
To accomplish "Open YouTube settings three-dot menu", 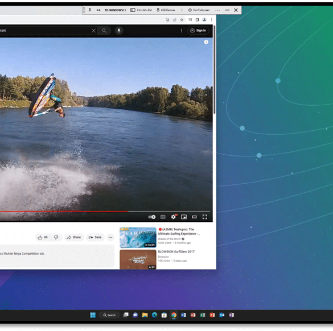I will (182, 31).
